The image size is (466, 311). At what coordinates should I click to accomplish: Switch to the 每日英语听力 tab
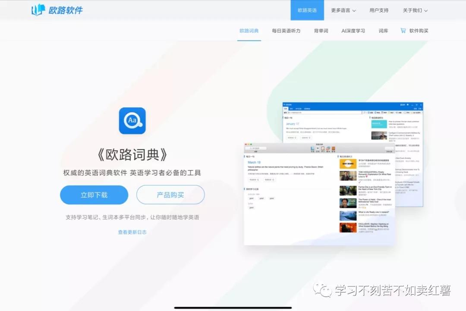coord(286,31)
